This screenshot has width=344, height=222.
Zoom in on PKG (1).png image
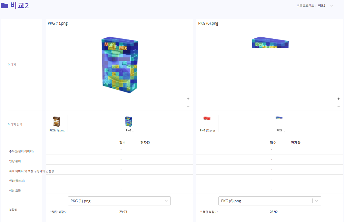coord(188,99)
